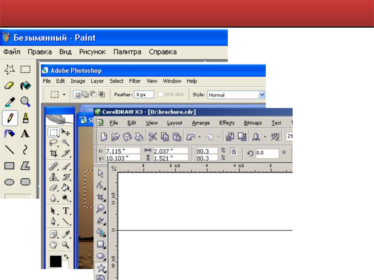Select the rectangular Select tool in Paint
The image size is (374, 280).
25,70
